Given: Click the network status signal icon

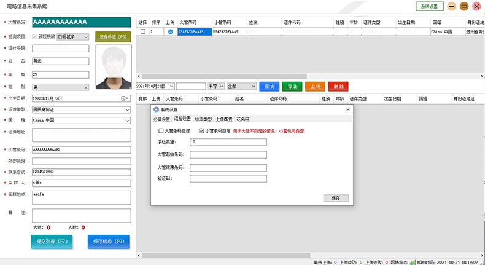Looking at the screenshot, I should click(413, 261).
